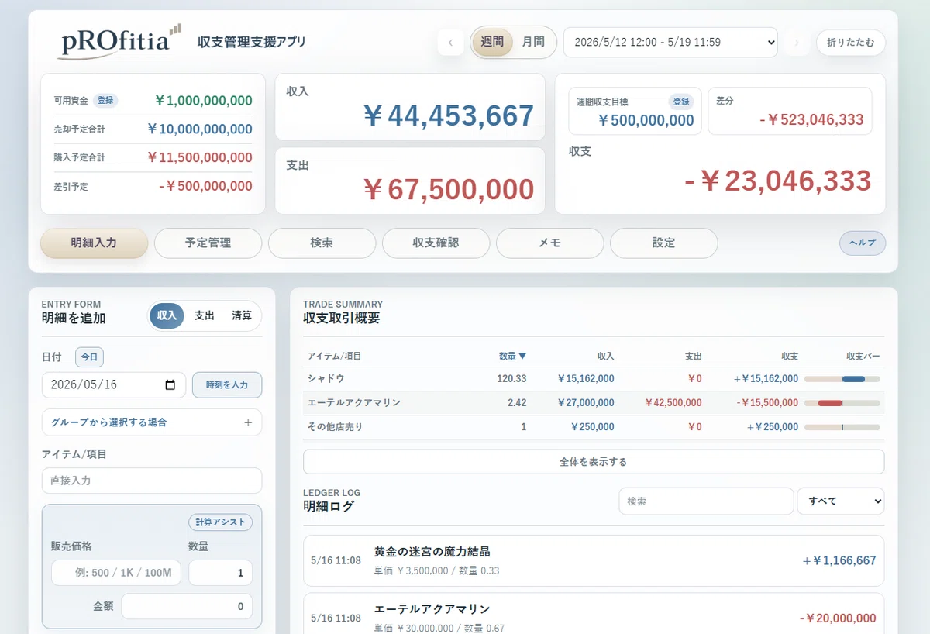Go to next period with right arrow

click(796, 42)
